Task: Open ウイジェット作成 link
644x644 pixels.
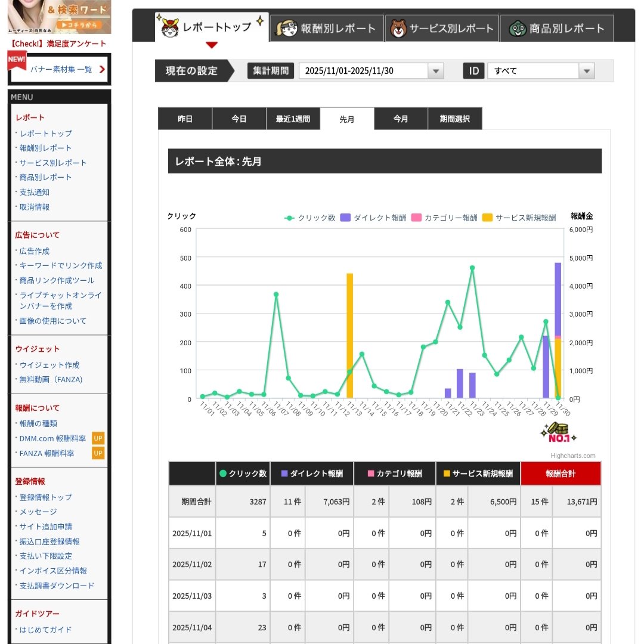Action: tap(49, 365)
